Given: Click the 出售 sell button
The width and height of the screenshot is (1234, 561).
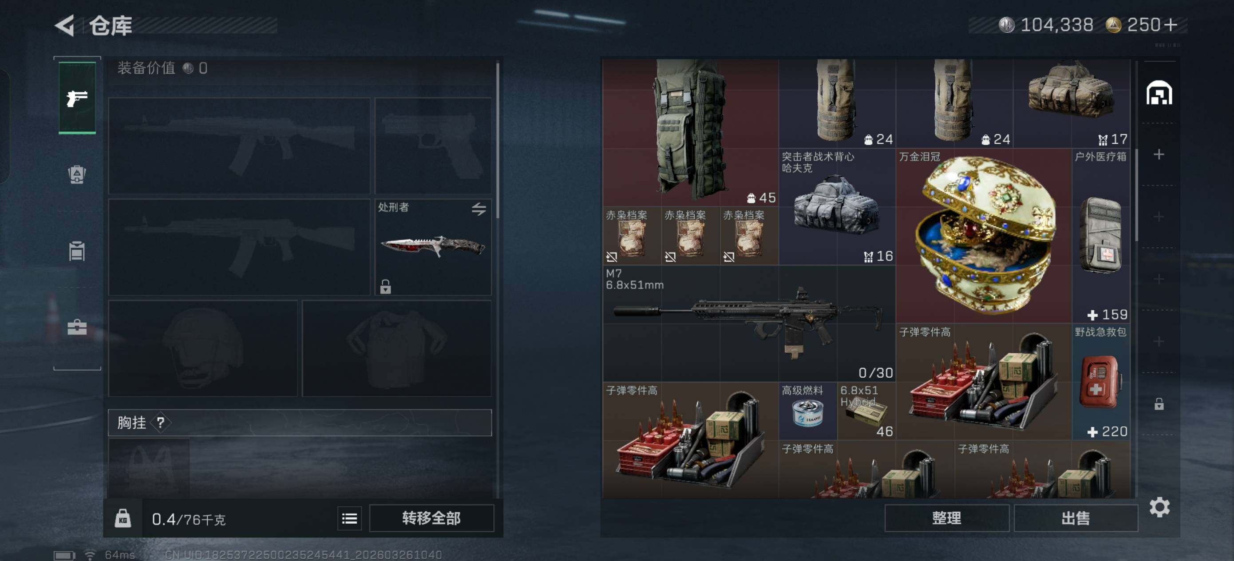Looking at the screenshot, I should (x=1076, y=518).
